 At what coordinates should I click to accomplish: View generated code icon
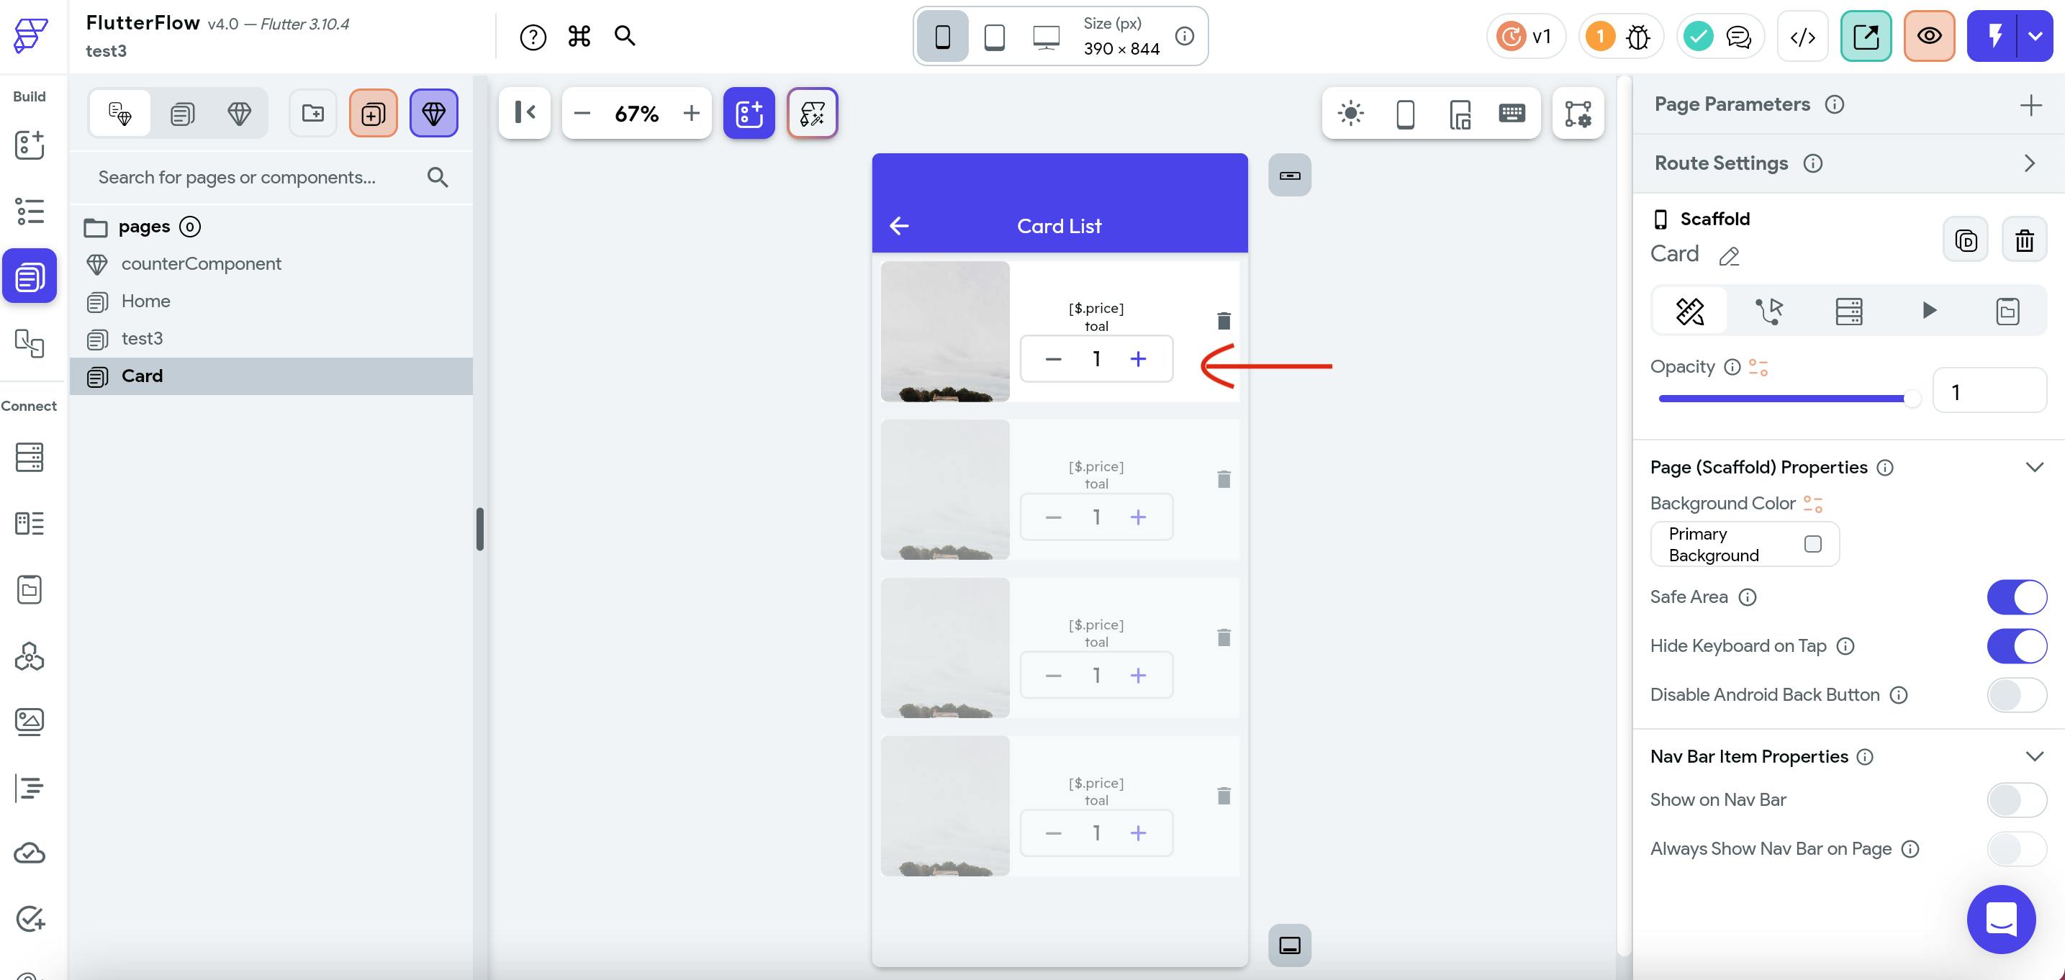coord(1802,36)
